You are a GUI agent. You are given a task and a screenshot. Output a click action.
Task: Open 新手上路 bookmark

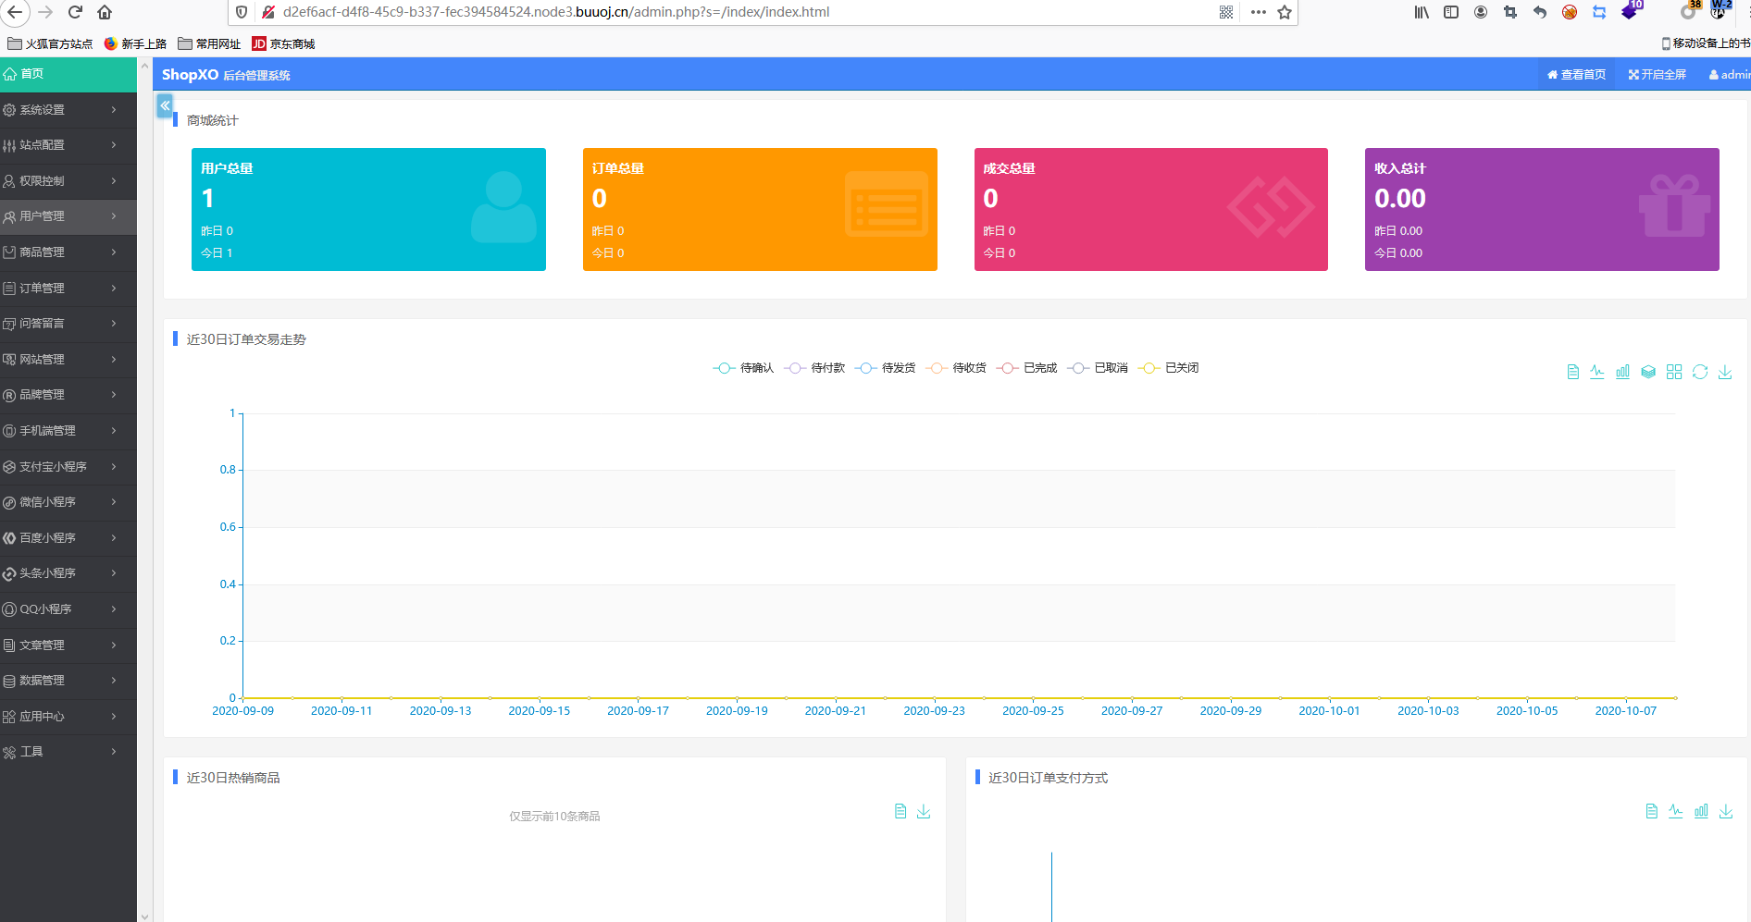(x=135, y=43)
